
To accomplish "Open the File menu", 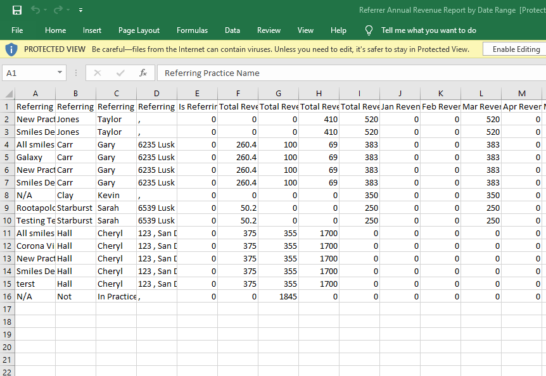I will tap(17, 30).
